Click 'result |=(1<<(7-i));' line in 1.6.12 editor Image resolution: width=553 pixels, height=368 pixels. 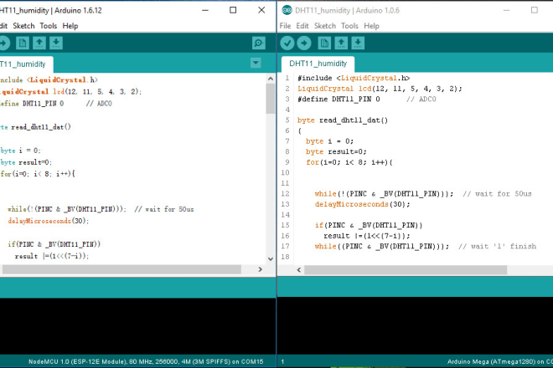coord(52,257)
